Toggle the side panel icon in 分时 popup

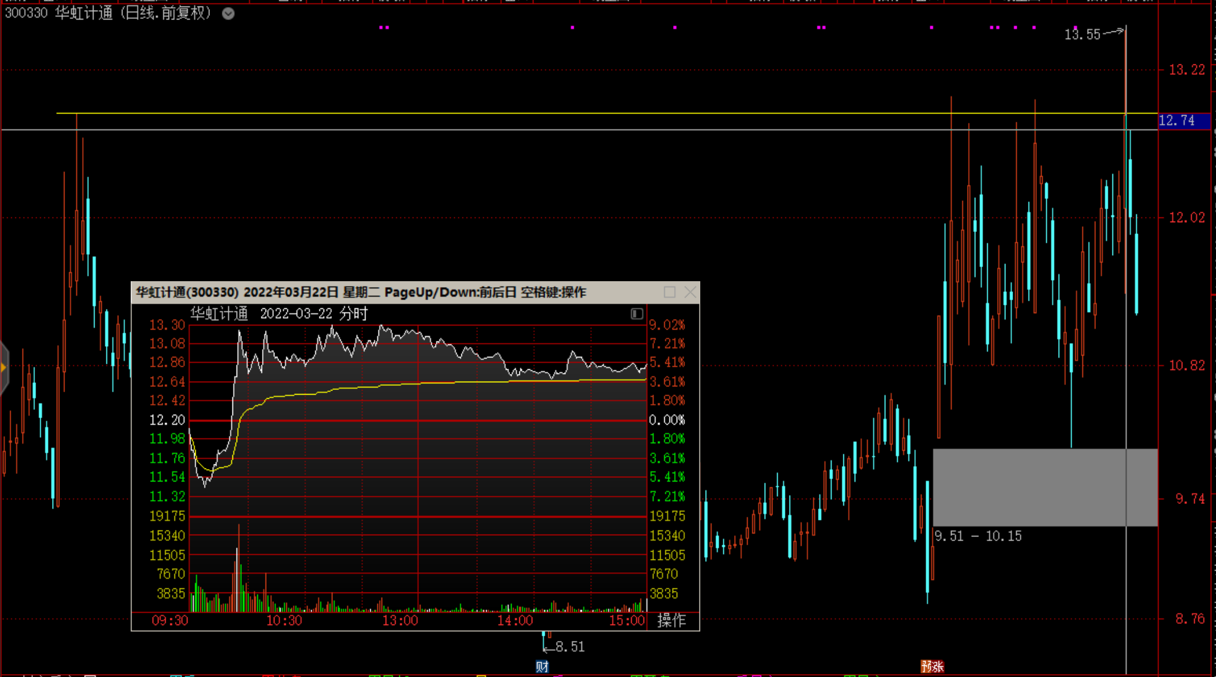coord(636,314)
